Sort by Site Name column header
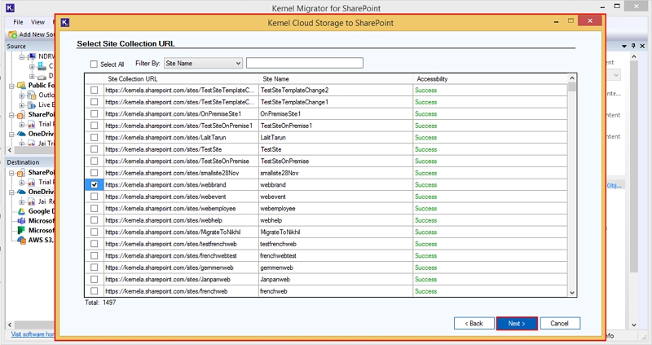Image resolution: width=652 pixels, height=345 pixels. tap(336, 78)
